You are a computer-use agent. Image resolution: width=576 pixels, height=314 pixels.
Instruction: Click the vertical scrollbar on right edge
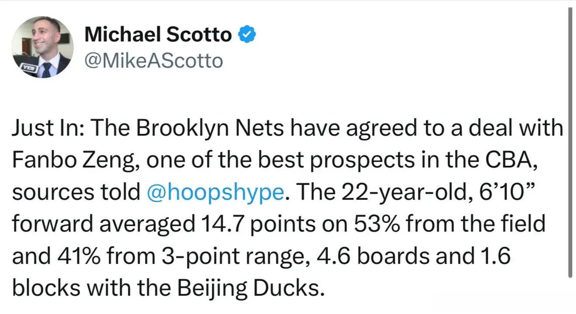[x=569, y=144]
